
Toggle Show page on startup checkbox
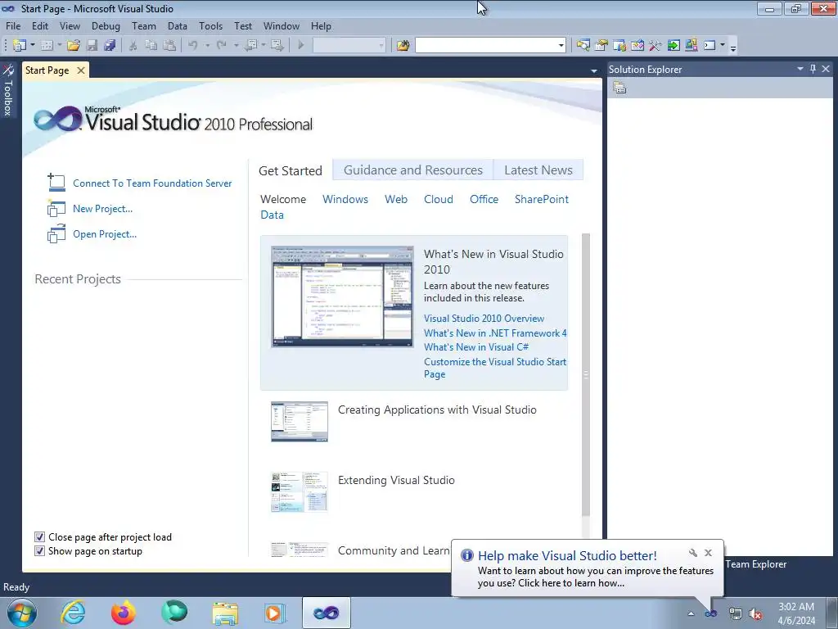pyautogui.click(x=39, y=551)
